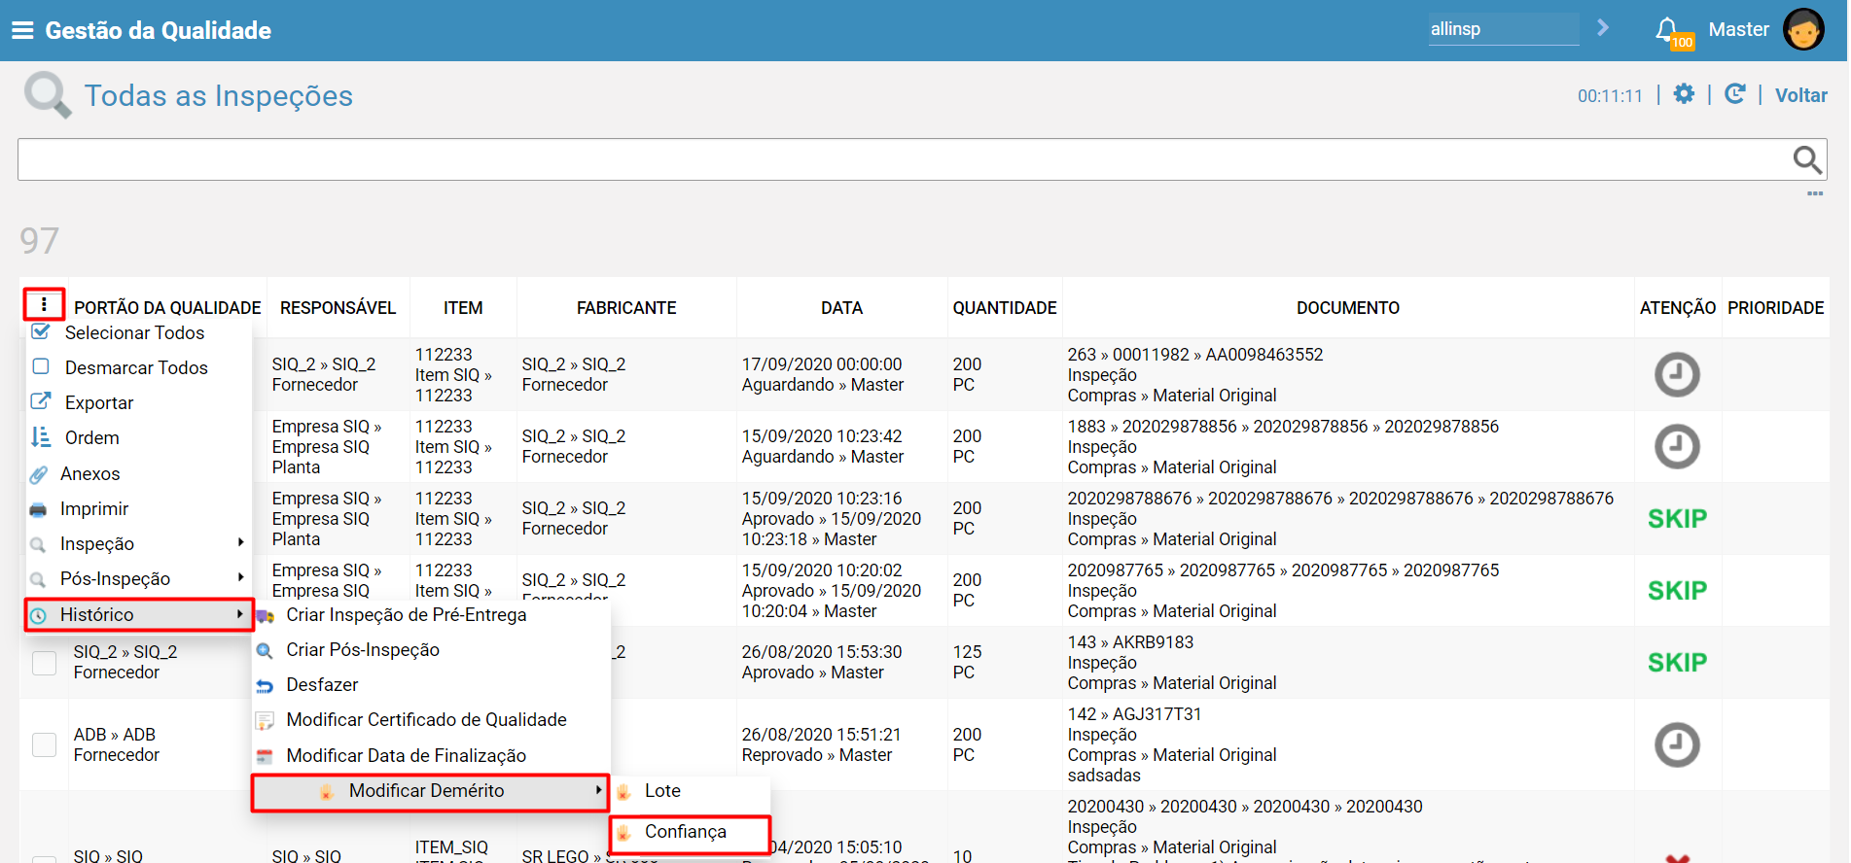Click the DOCUMENTO column header

click(x=1347, y=308)
